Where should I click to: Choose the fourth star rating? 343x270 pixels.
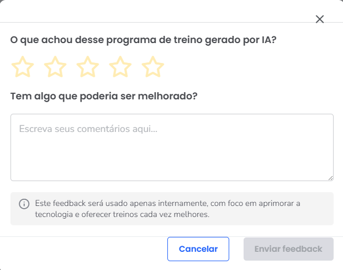(120, 67)
